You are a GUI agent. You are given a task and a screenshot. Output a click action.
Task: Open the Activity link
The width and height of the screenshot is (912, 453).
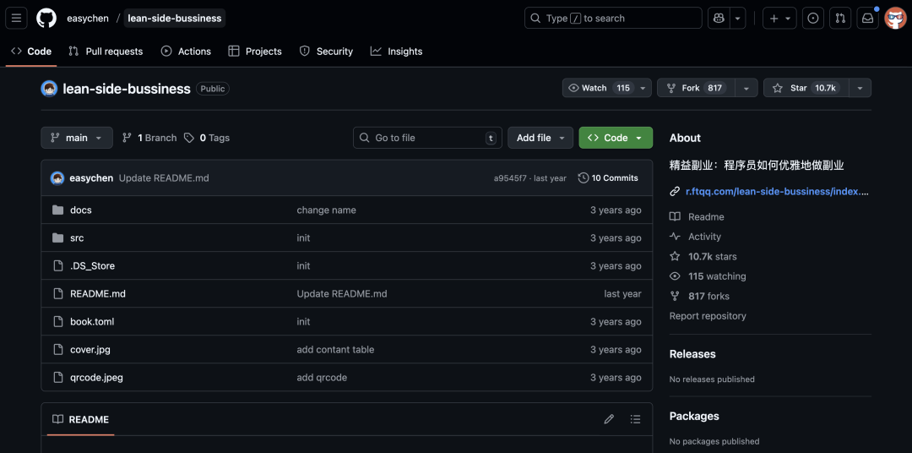pos(696,237)
